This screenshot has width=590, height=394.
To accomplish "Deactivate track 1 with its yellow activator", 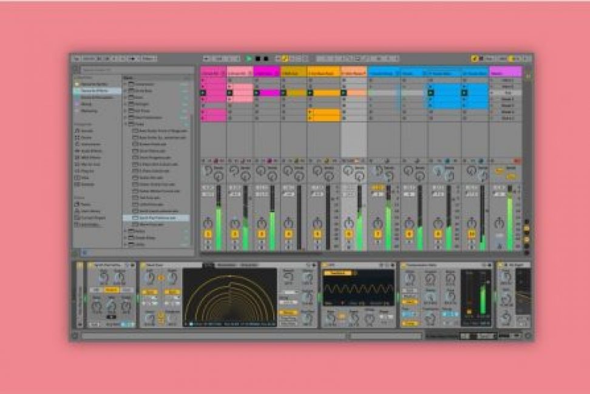I will (208, 234).
